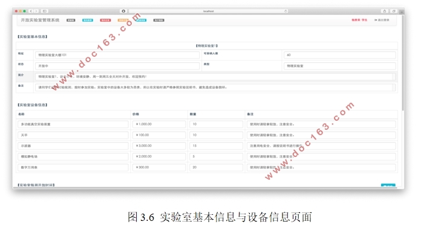Open the second blue nav badge
This screenshot has height=236, width=421.
141,20
